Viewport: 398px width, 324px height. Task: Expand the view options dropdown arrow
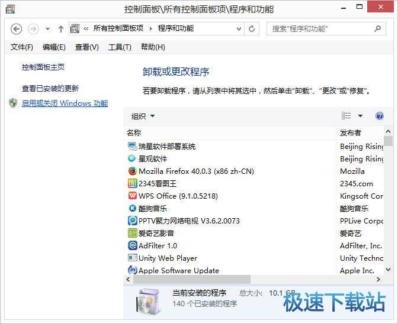361,116
